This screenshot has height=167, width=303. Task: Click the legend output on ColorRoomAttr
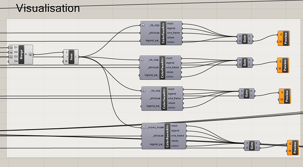(x=175, y=131)
